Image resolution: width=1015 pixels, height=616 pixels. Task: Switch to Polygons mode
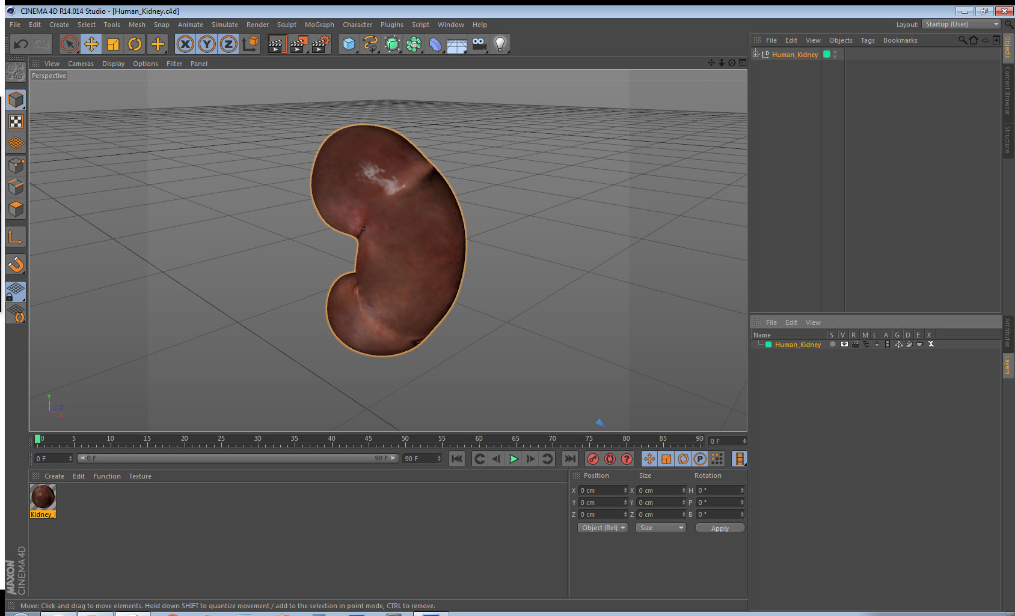point(16,208)
